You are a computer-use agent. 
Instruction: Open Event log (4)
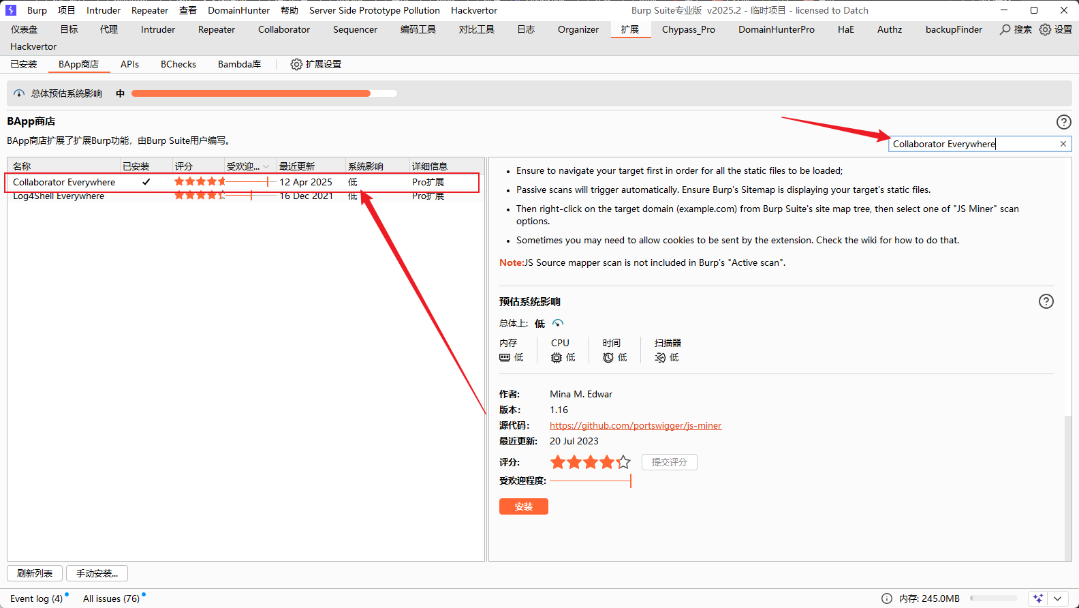click(36, 598)
